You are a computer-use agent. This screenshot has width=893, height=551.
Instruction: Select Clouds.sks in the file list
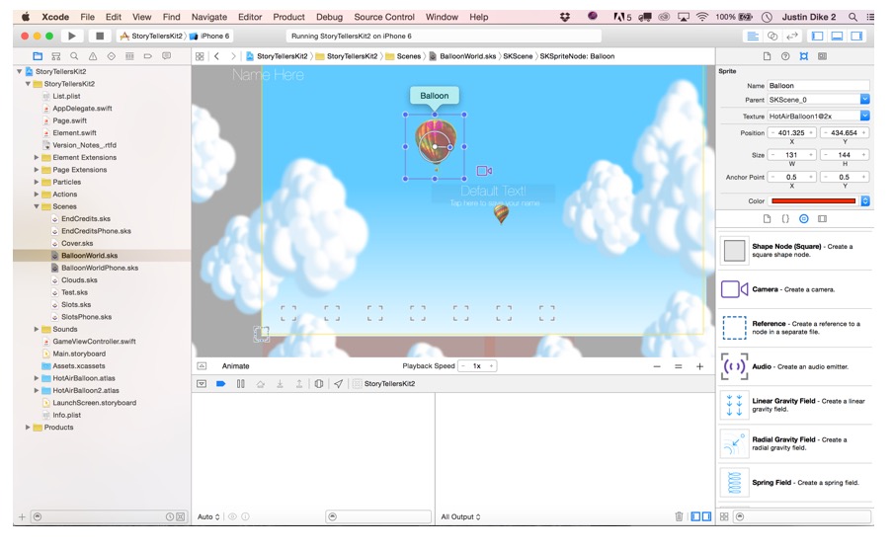click(x=78, y=280)
